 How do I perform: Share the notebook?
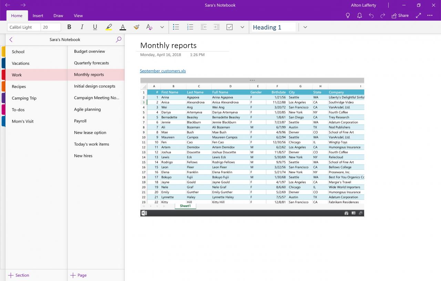[x=400, y=15]
